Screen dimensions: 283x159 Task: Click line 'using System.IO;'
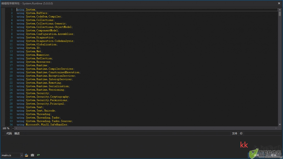pos(29,48)
